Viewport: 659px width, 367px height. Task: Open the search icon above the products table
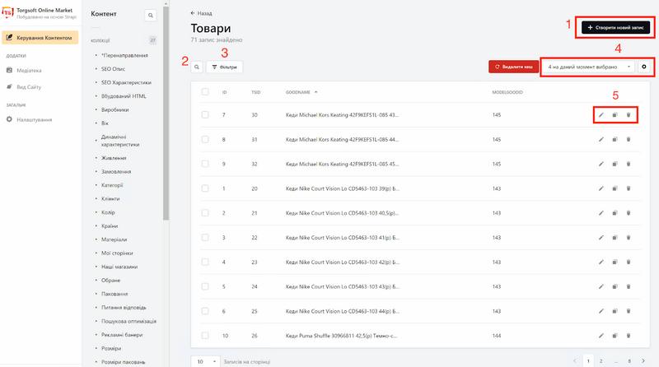(198, 67)
